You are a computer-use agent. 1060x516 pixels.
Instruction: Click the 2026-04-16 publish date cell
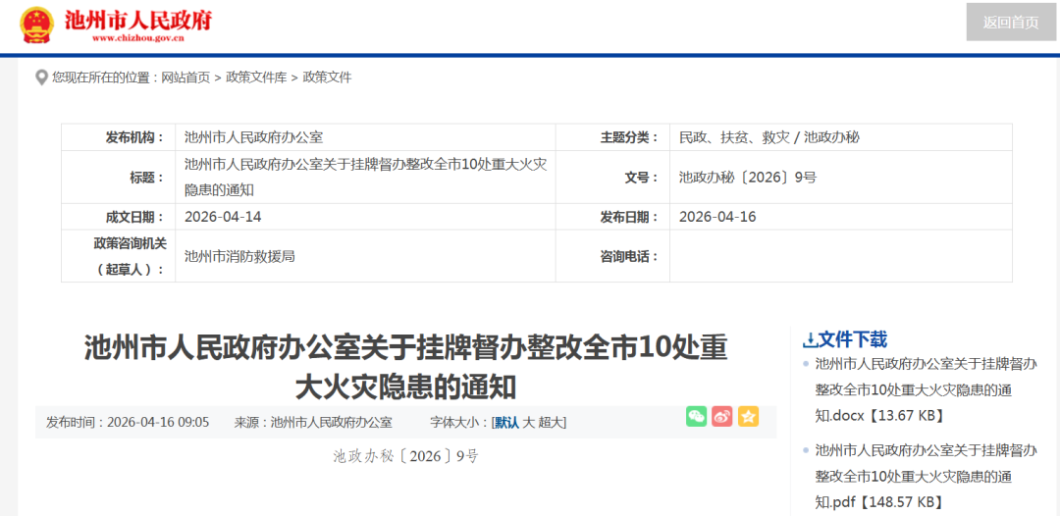[x=841, y=217]
